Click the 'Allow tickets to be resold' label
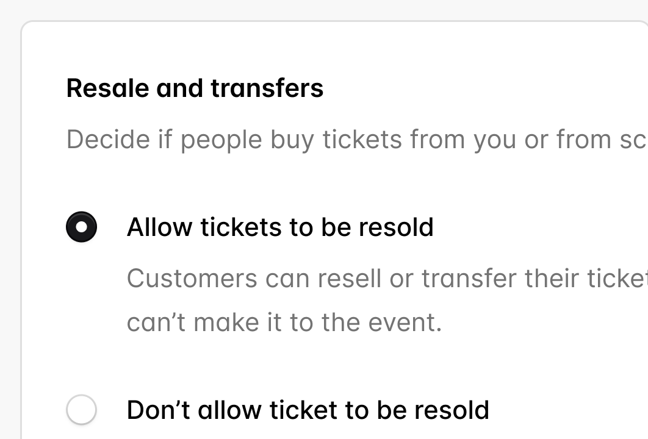The height and width of the screenshot is (439, 648). 280,227
